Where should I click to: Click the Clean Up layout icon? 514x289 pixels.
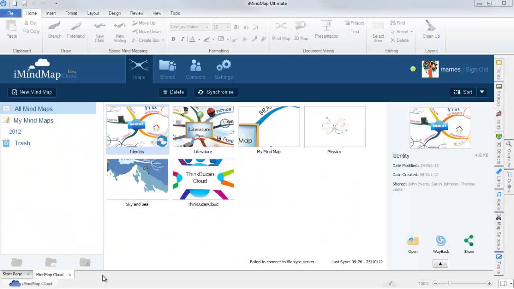tap(431, 26)
